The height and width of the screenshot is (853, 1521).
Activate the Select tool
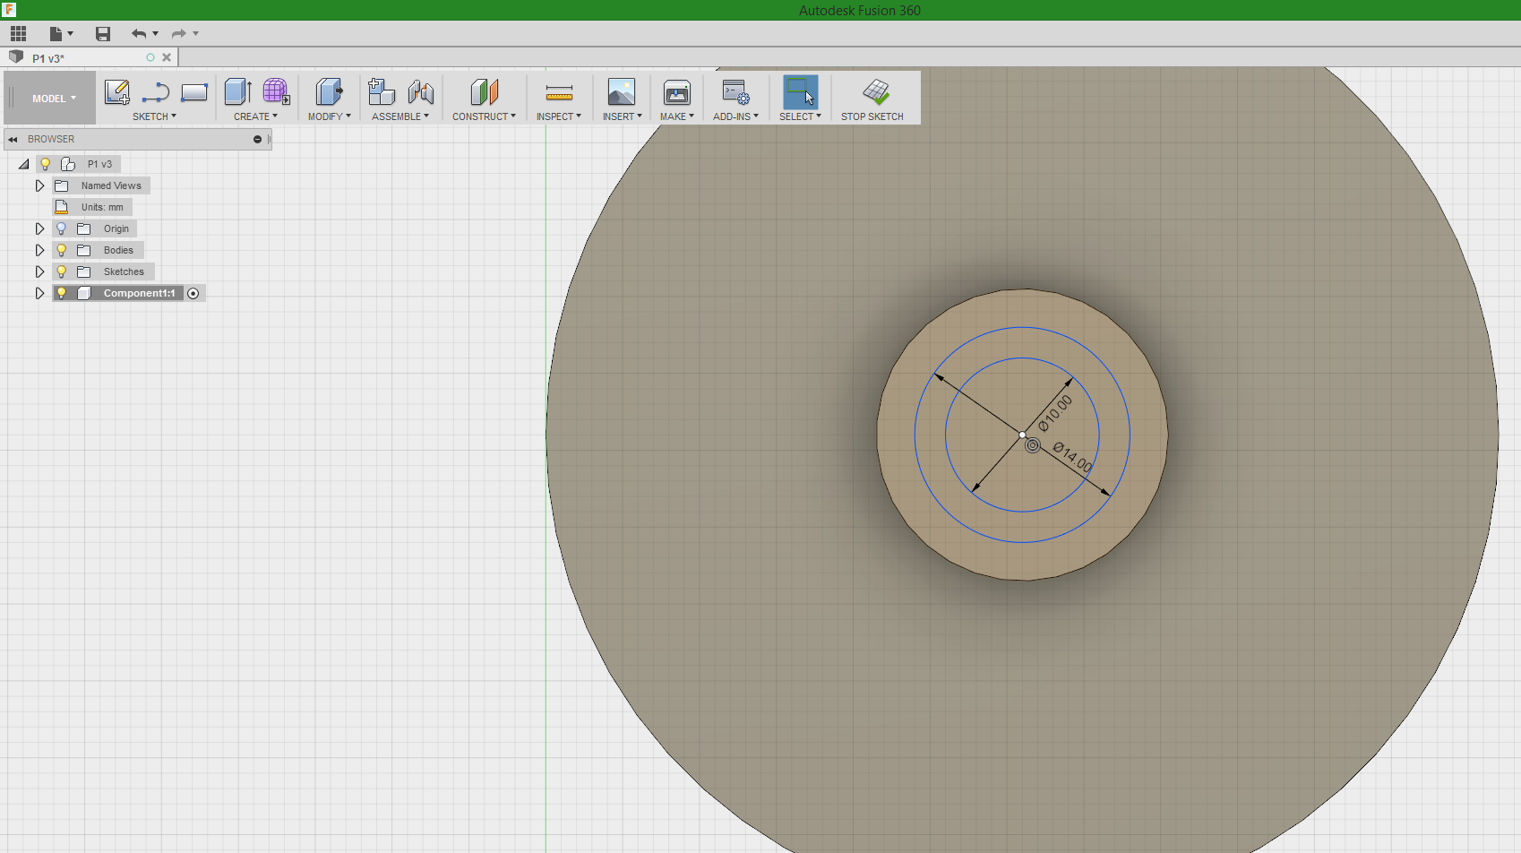(x=800, y=91)
